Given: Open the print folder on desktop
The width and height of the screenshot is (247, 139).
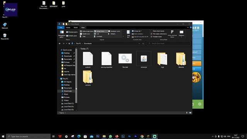Looking at the screenshot, I should (63, 4).
